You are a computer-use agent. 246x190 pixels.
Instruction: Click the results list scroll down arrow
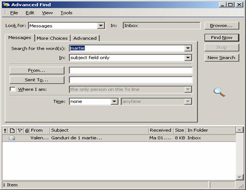239,177
